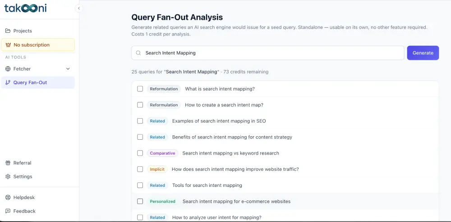
Task: Select the Fetcher menu item
Action: 38,69
